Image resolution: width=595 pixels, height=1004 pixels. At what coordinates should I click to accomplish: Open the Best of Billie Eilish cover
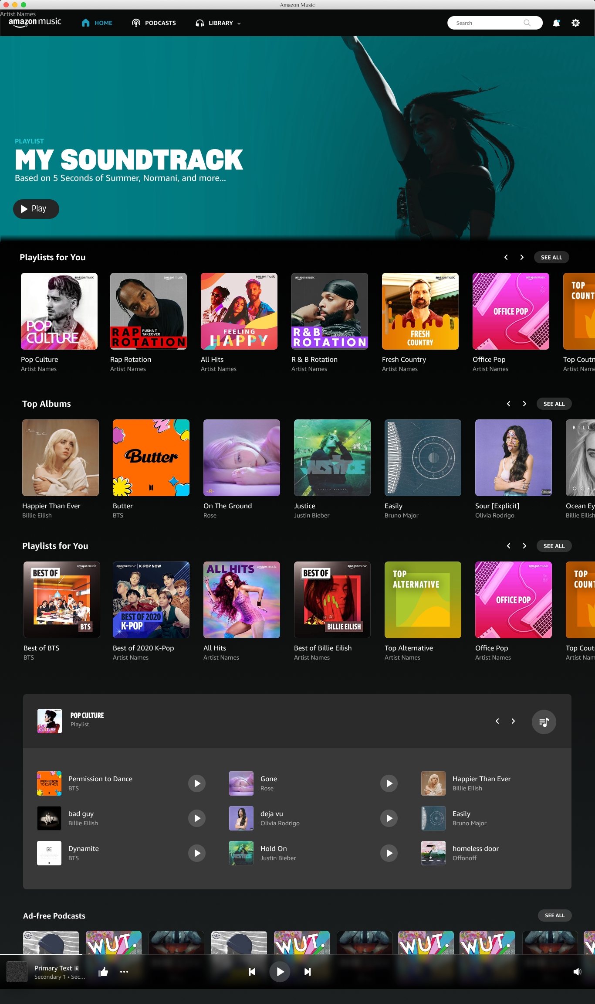[x=332, y=600]
